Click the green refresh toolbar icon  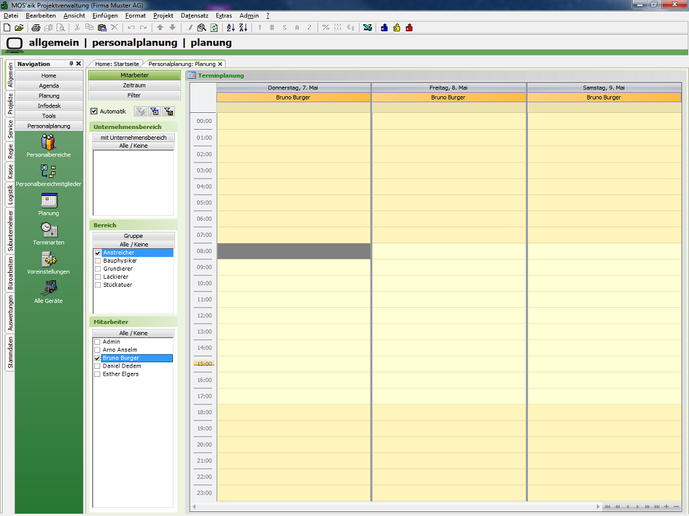pos(214,28)
